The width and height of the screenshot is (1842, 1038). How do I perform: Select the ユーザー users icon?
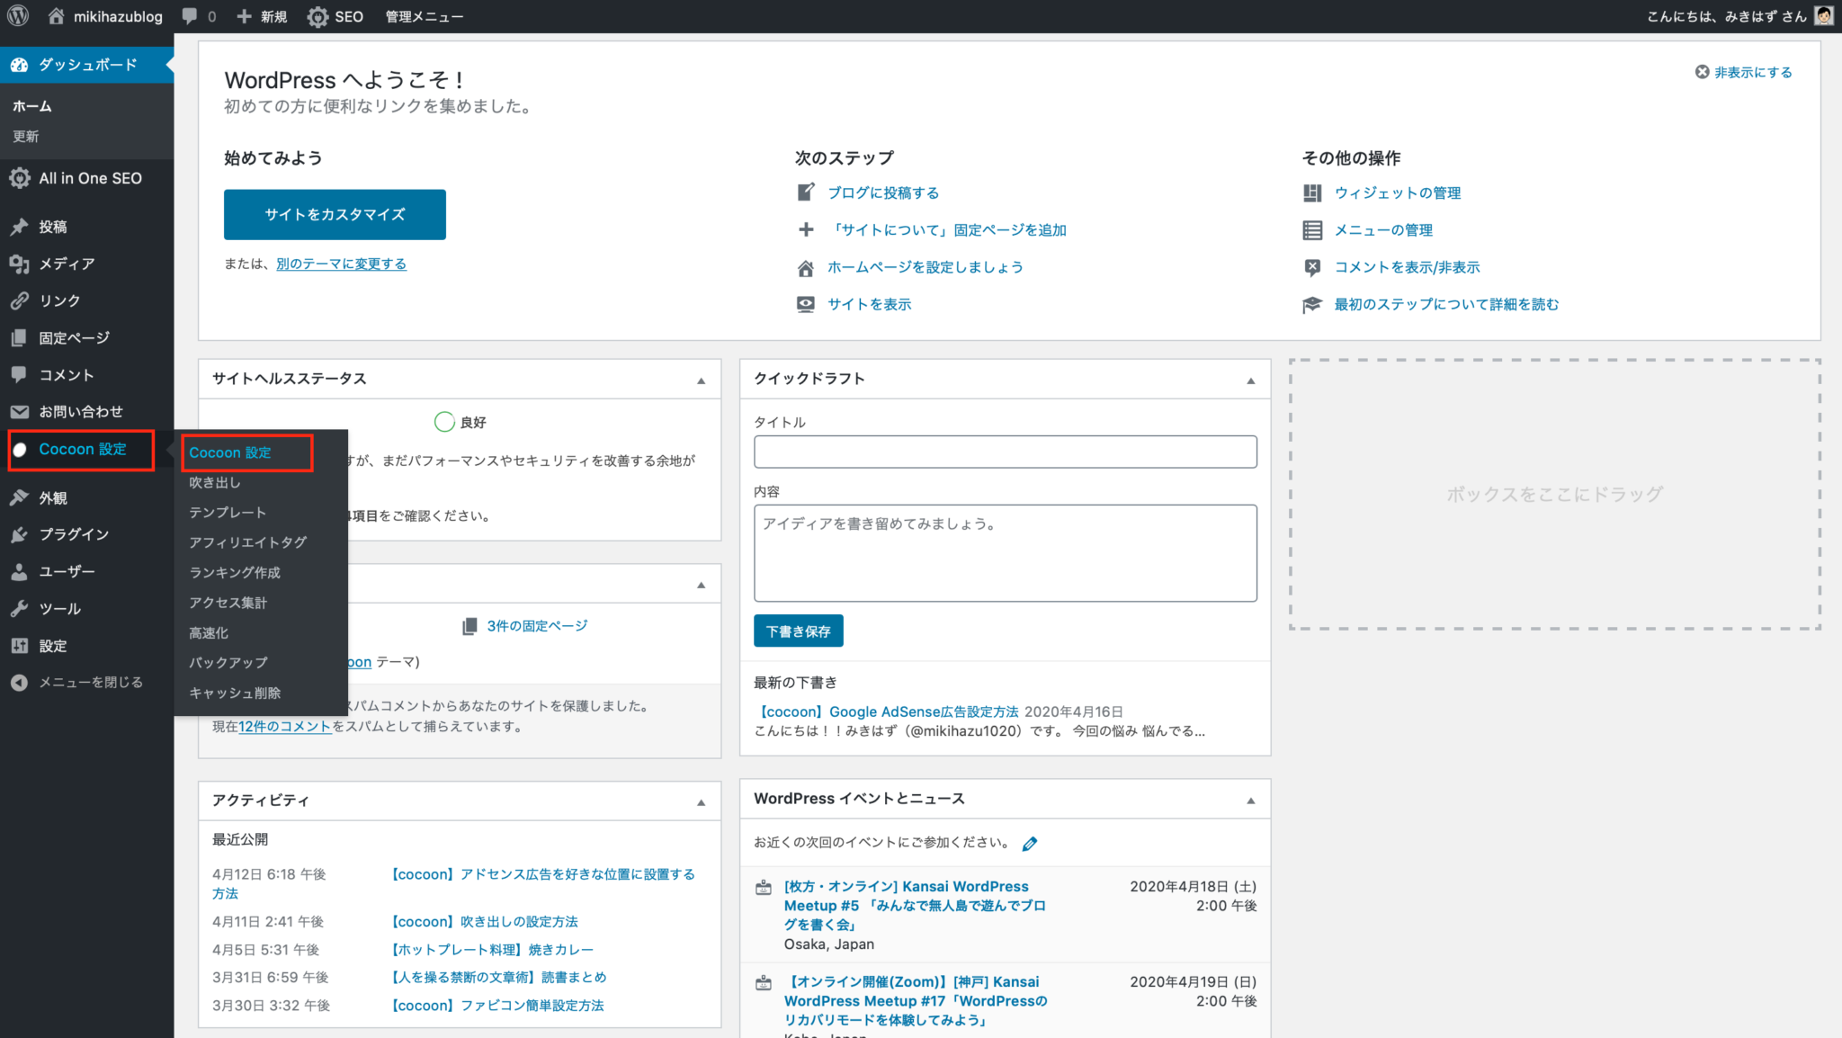(x=20, y=571)
